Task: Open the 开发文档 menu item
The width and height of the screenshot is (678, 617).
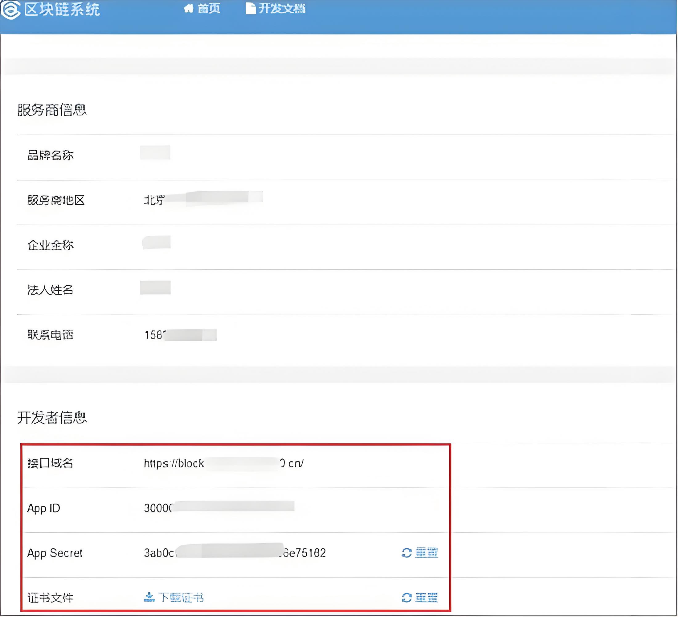Action: [x=282, y=8]
